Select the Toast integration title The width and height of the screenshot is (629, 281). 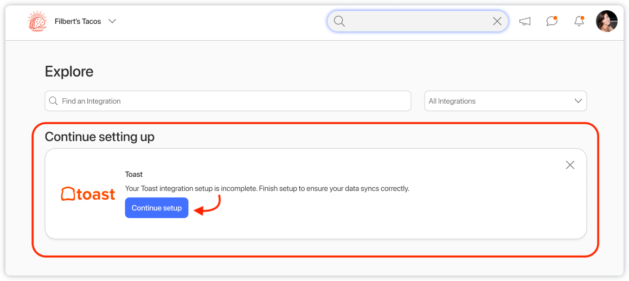click(134, 174)
